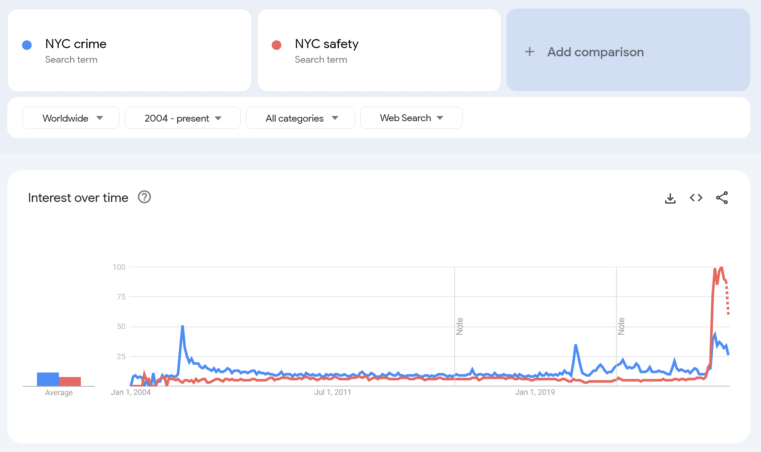Open the Interest over time help icon
761x452 pixels.
click(x=144, y=197)
